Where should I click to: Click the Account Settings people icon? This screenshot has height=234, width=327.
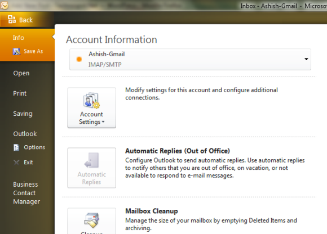click(x=91, y=101)
